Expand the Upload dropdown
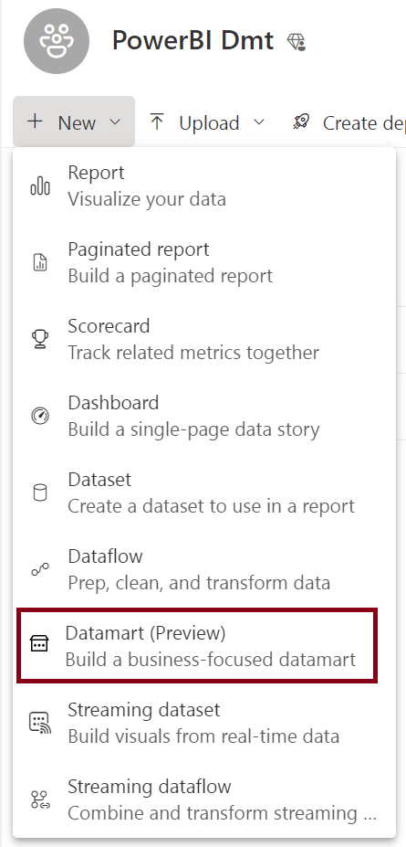 click(x=207, y=122)
